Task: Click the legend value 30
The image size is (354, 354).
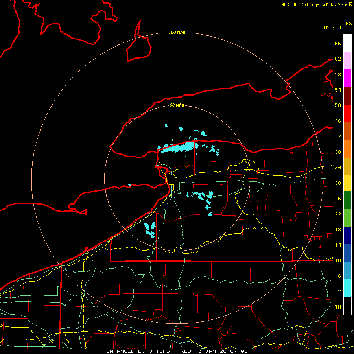Action: click(338, 183)
